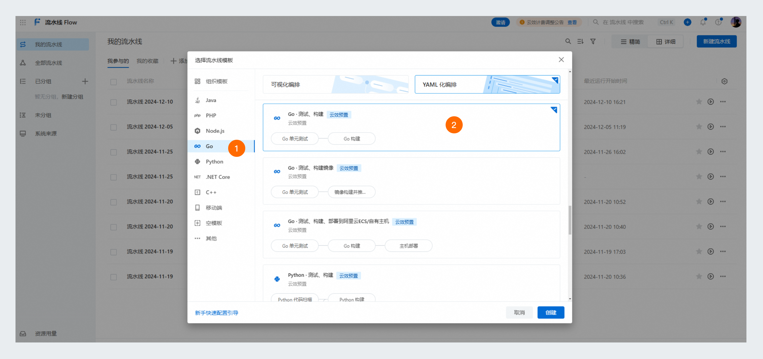Run the pipeline started 2024-11-26 16:02
The height and width of the screenshot is (359, 763).
(x=711, y=152)
